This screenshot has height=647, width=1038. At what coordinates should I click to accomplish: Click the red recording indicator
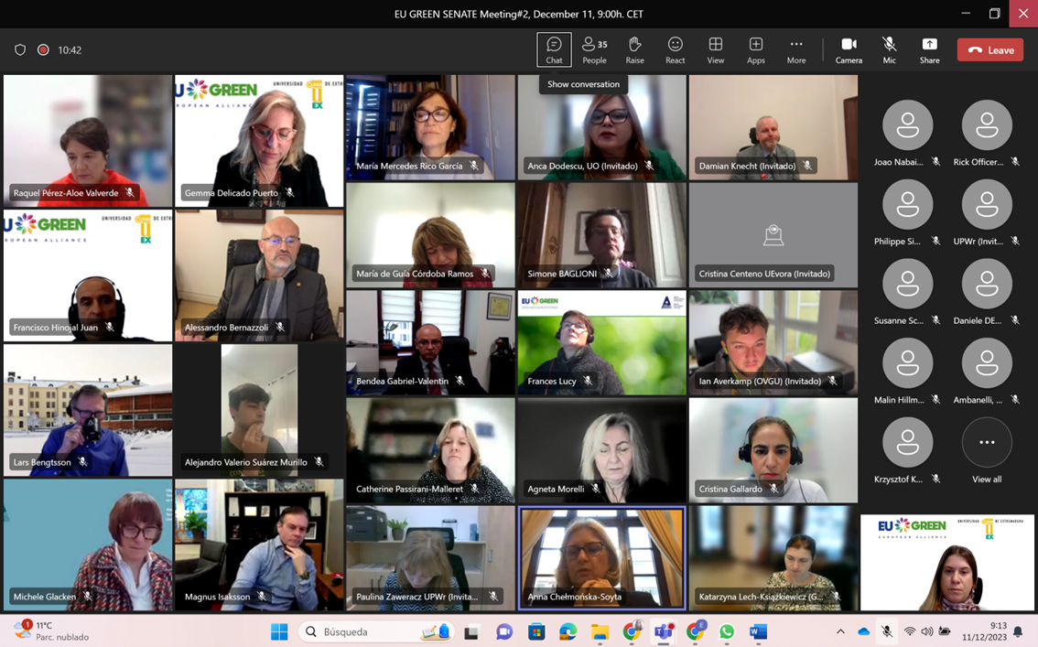[43, 50]
